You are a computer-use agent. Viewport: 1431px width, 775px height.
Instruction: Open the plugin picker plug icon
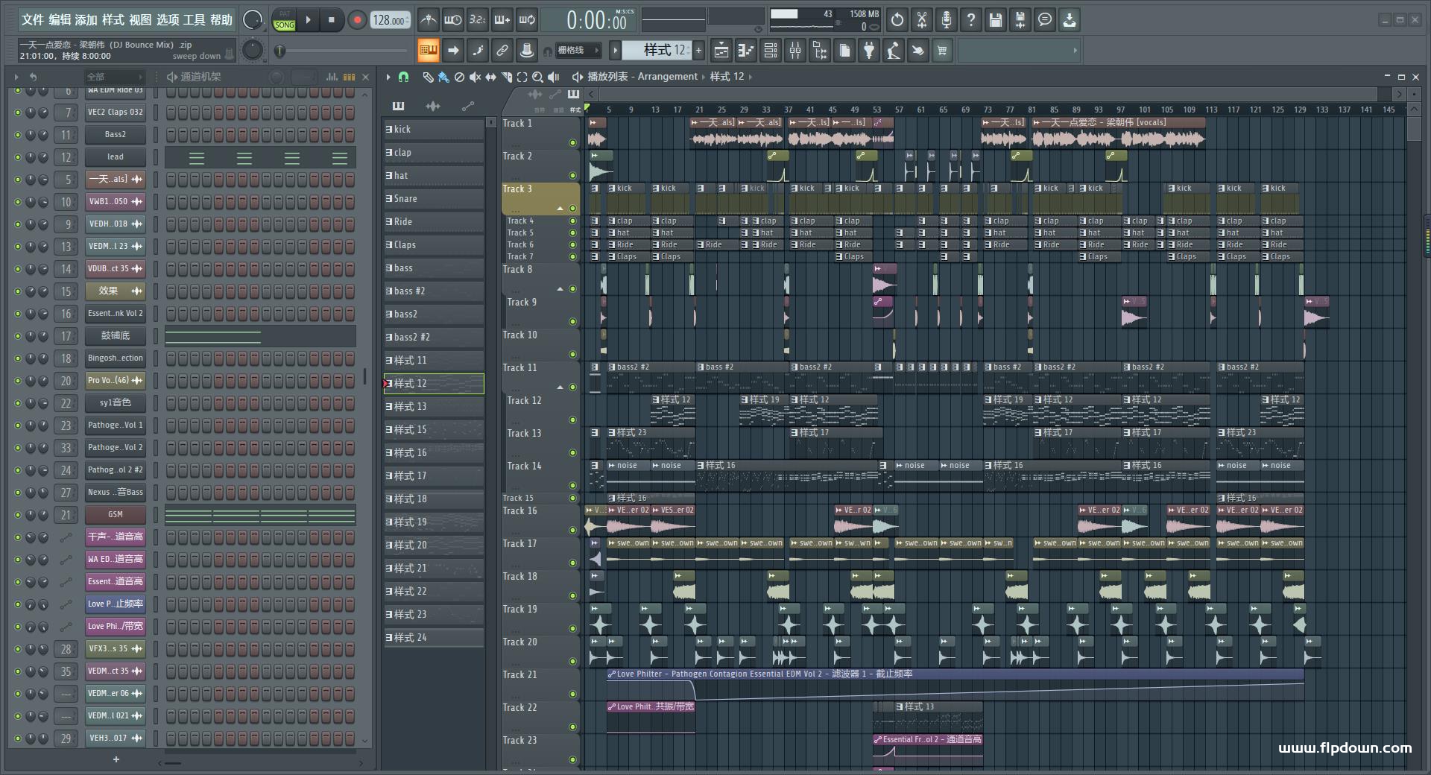click(x=869, y=51)
